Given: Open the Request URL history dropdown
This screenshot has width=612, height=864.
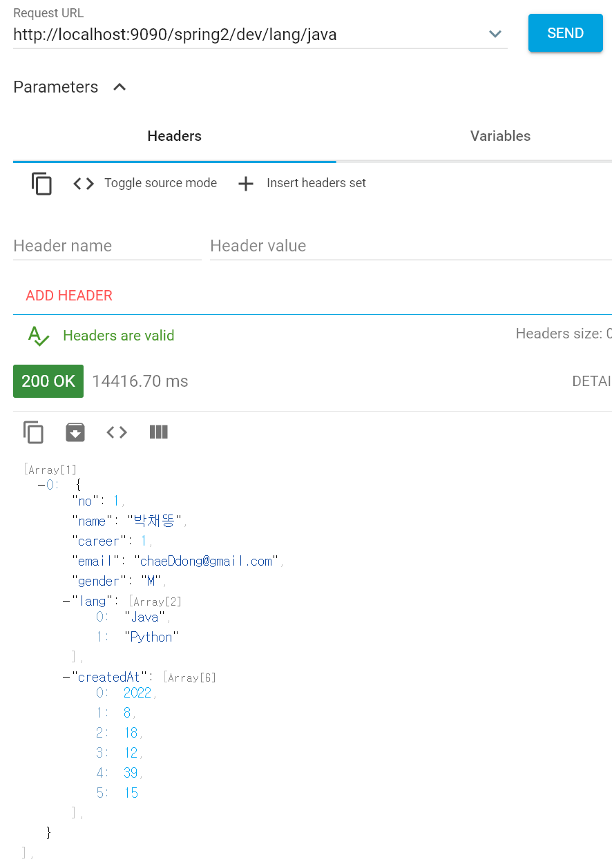Looking at the screenshot, I should click(495, 34).
